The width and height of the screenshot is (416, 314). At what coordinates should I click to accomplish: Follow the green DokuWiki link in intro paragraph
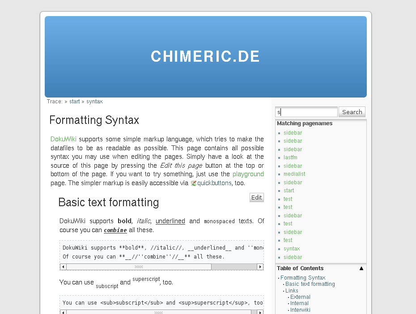pyautogui.click(x=64, y=139)
